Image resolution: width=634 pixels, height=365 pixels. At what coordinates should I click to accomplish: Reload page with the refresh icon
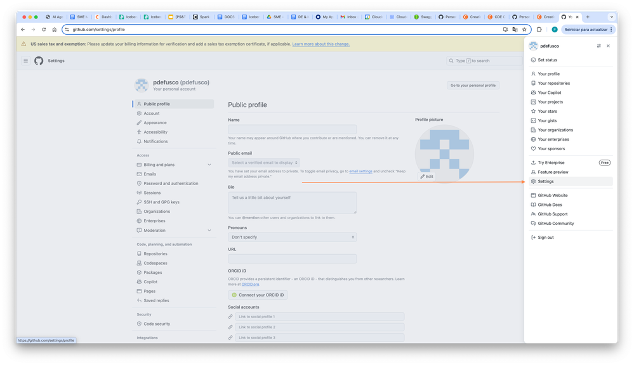tap(44, 30)
